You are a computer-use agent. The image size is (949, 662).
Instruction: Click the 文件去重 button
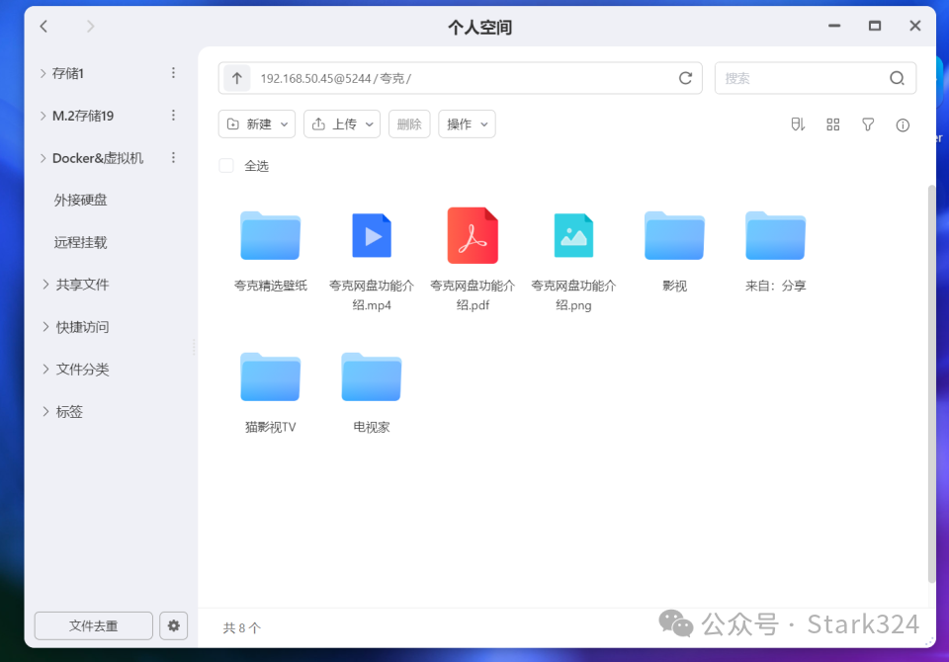[94, 625]
